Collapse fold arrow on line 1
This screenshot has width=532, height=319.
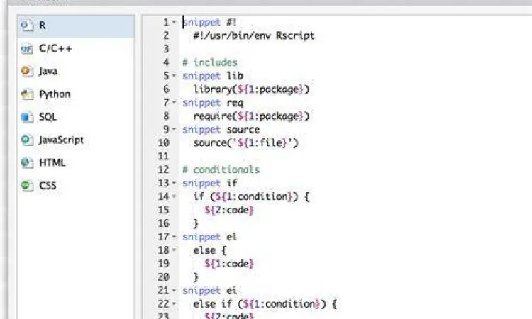pyautogui.click(x=174, y=22)
